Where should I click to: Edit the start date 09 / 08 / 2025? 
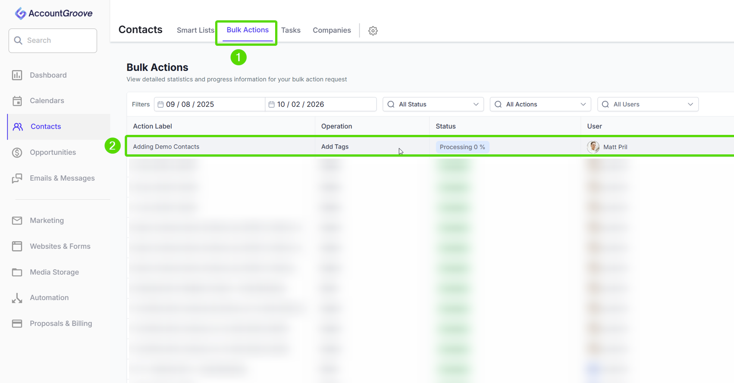(210, 104)
